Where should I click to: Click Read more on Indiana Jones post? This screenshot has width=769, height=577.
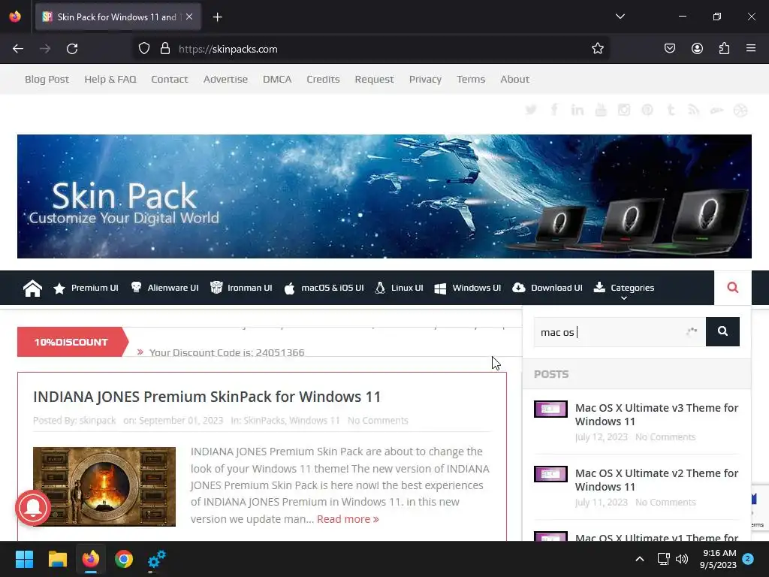pyautogui.click(x=348, y=519)
